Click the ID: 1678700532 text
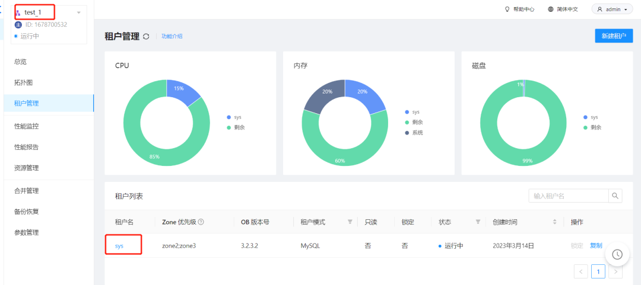Image resolution: width=641 pixels, height=285 pixels. (x=46, y=24)
